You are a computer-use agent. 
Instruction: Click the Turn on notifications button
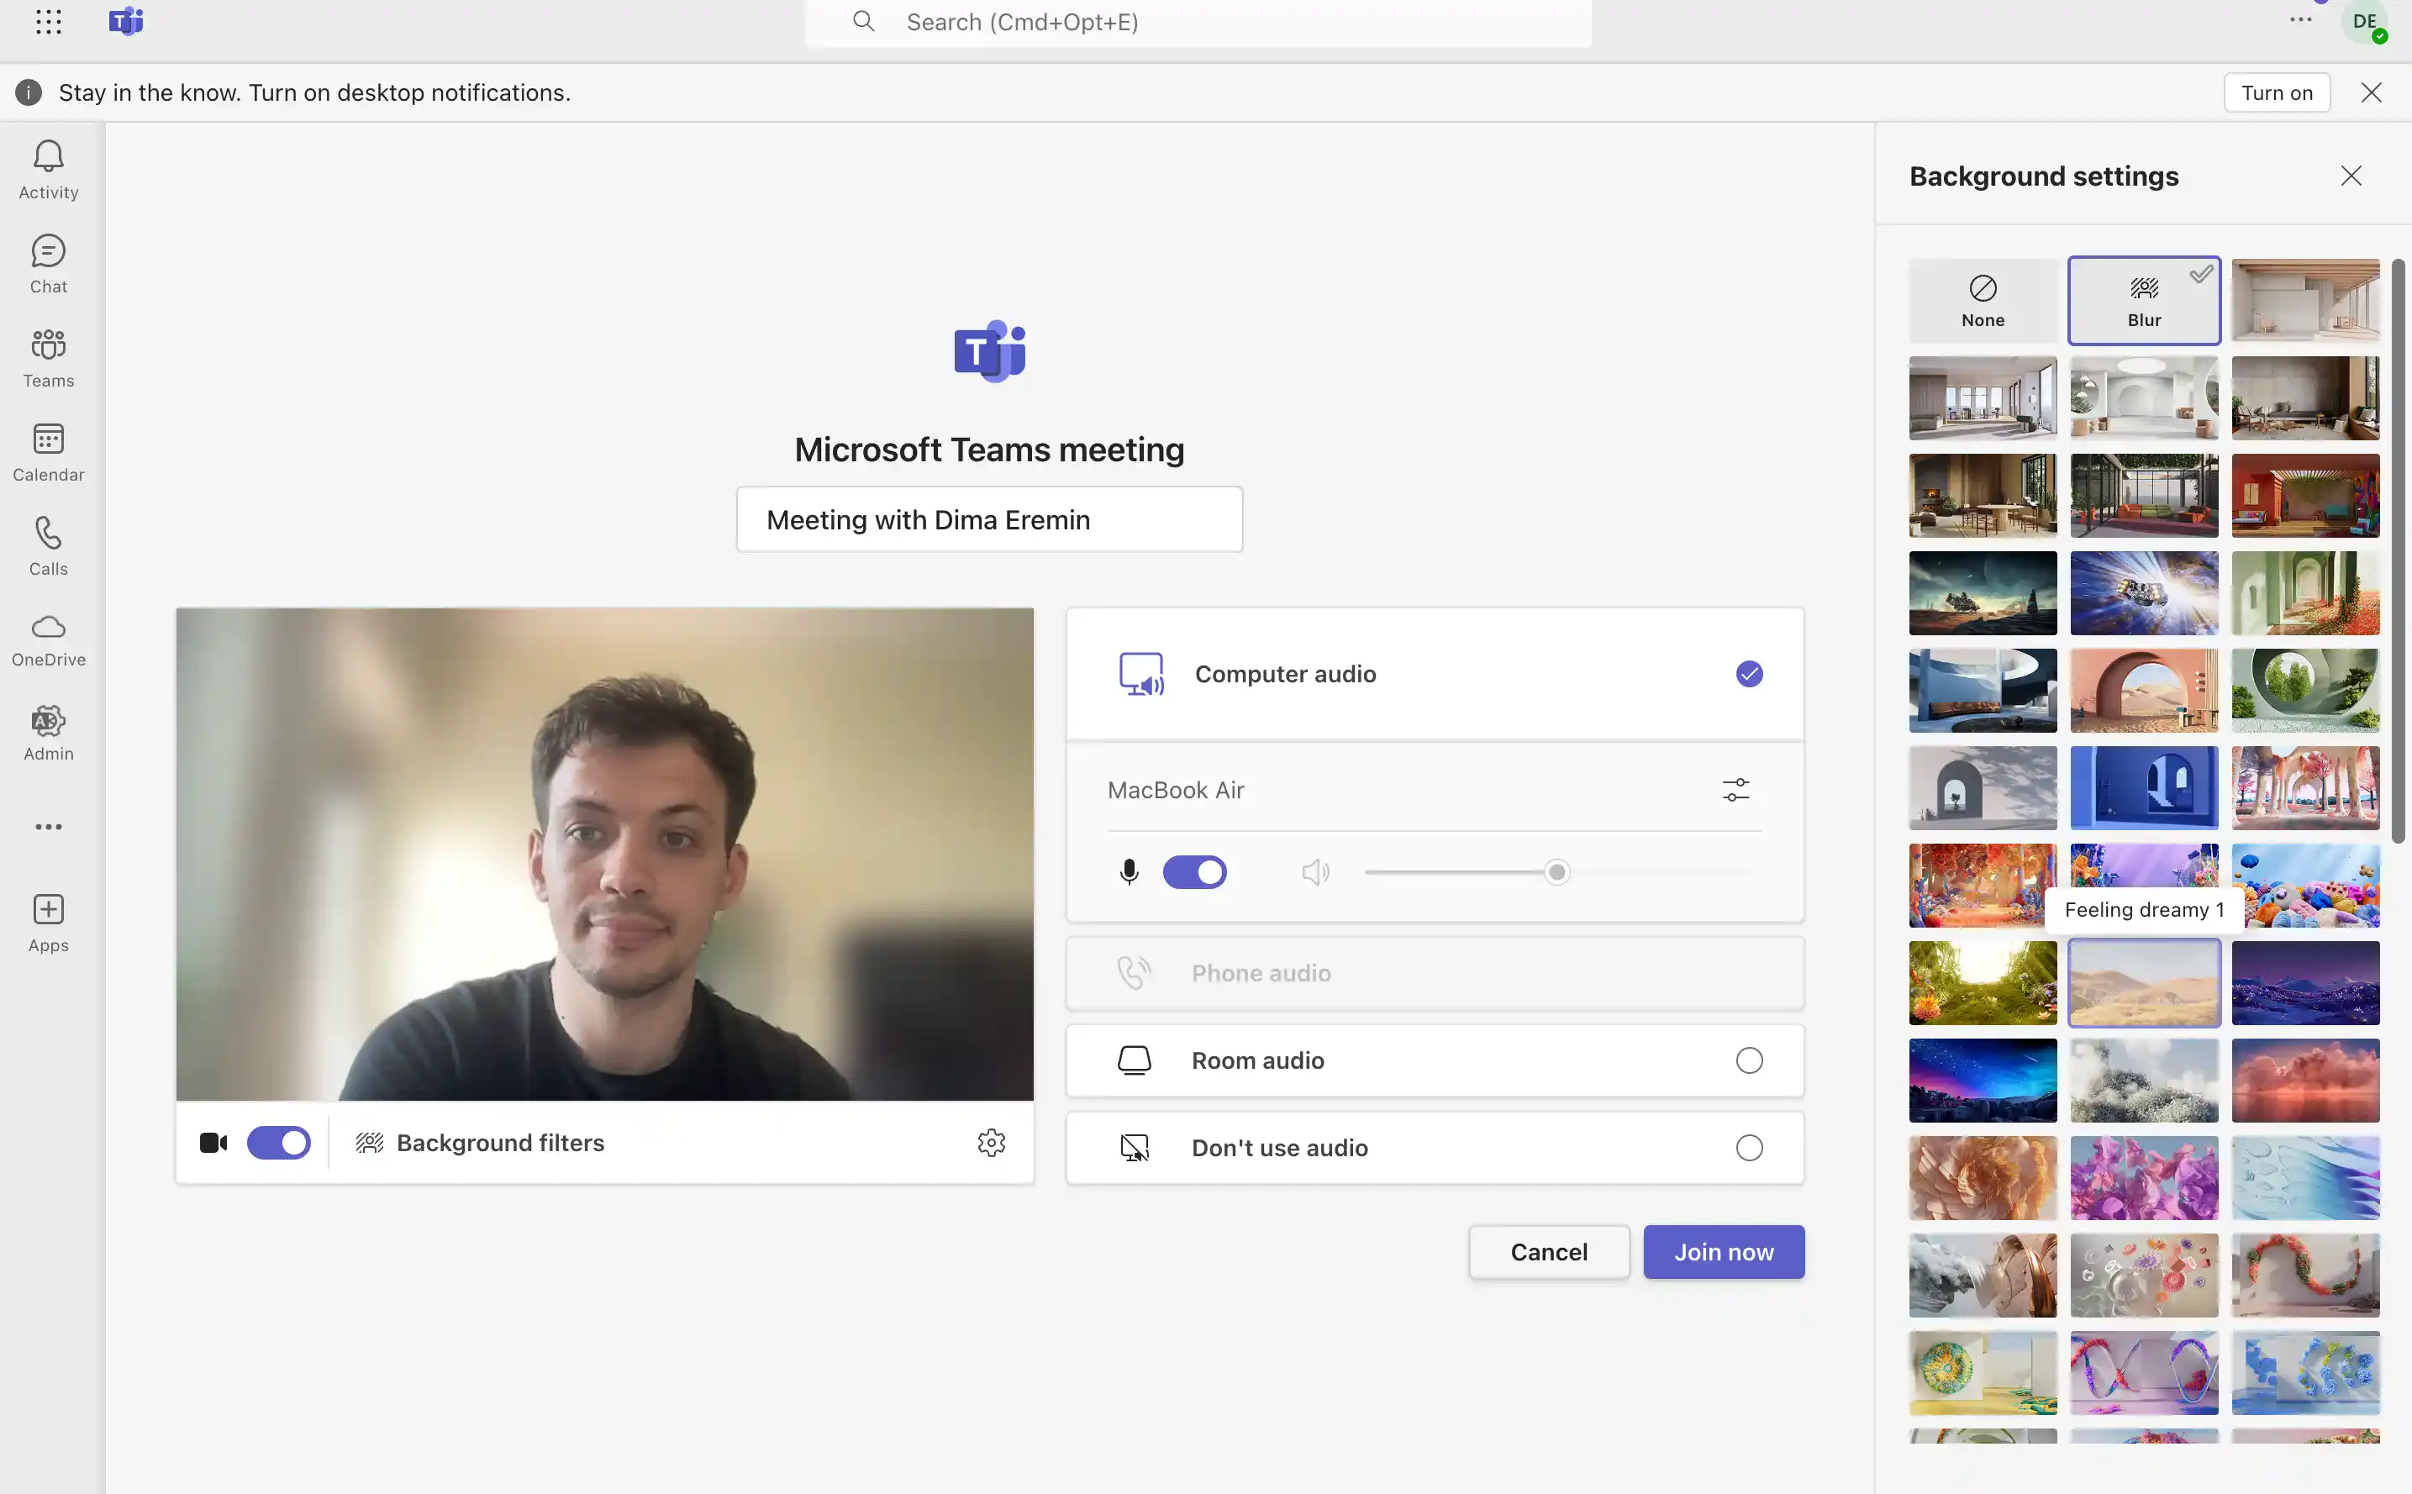(x=2278, y=93)
